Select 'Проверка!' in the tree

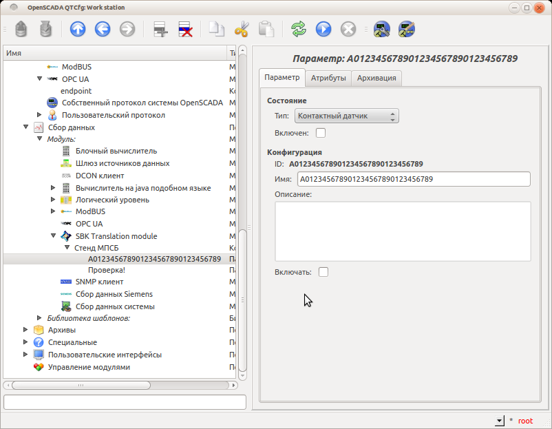106,270
